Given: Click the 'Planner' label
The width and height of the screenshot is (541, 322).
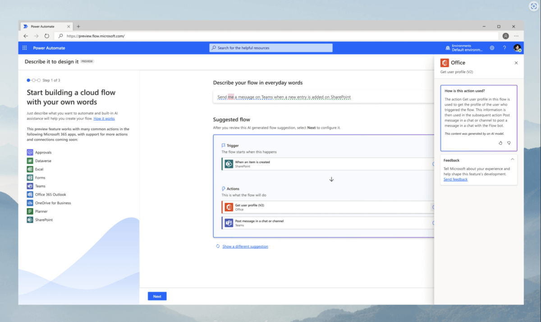Looking at the screenshot, I should click(x=41, y=212).
